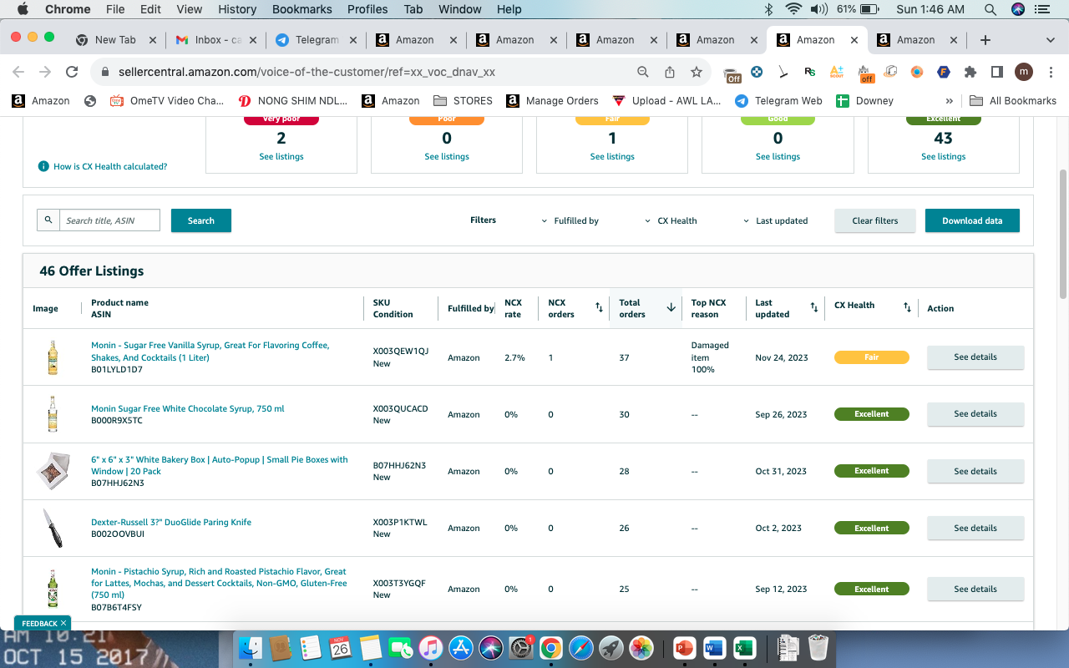Click the Fair CX Health badge
Viewport: 1069px width, 668px height.
pyautogui.click(x=872, y=357)
